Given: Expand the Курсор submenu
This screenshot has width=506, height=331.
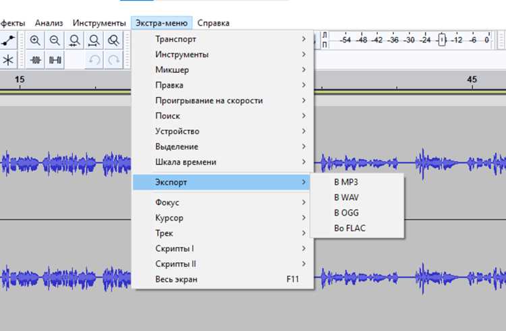Looking at the screenshot, I should tap(223, 218).
